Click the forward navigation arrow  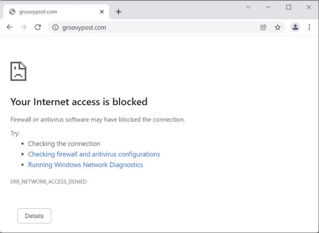(x=24, y=27)
